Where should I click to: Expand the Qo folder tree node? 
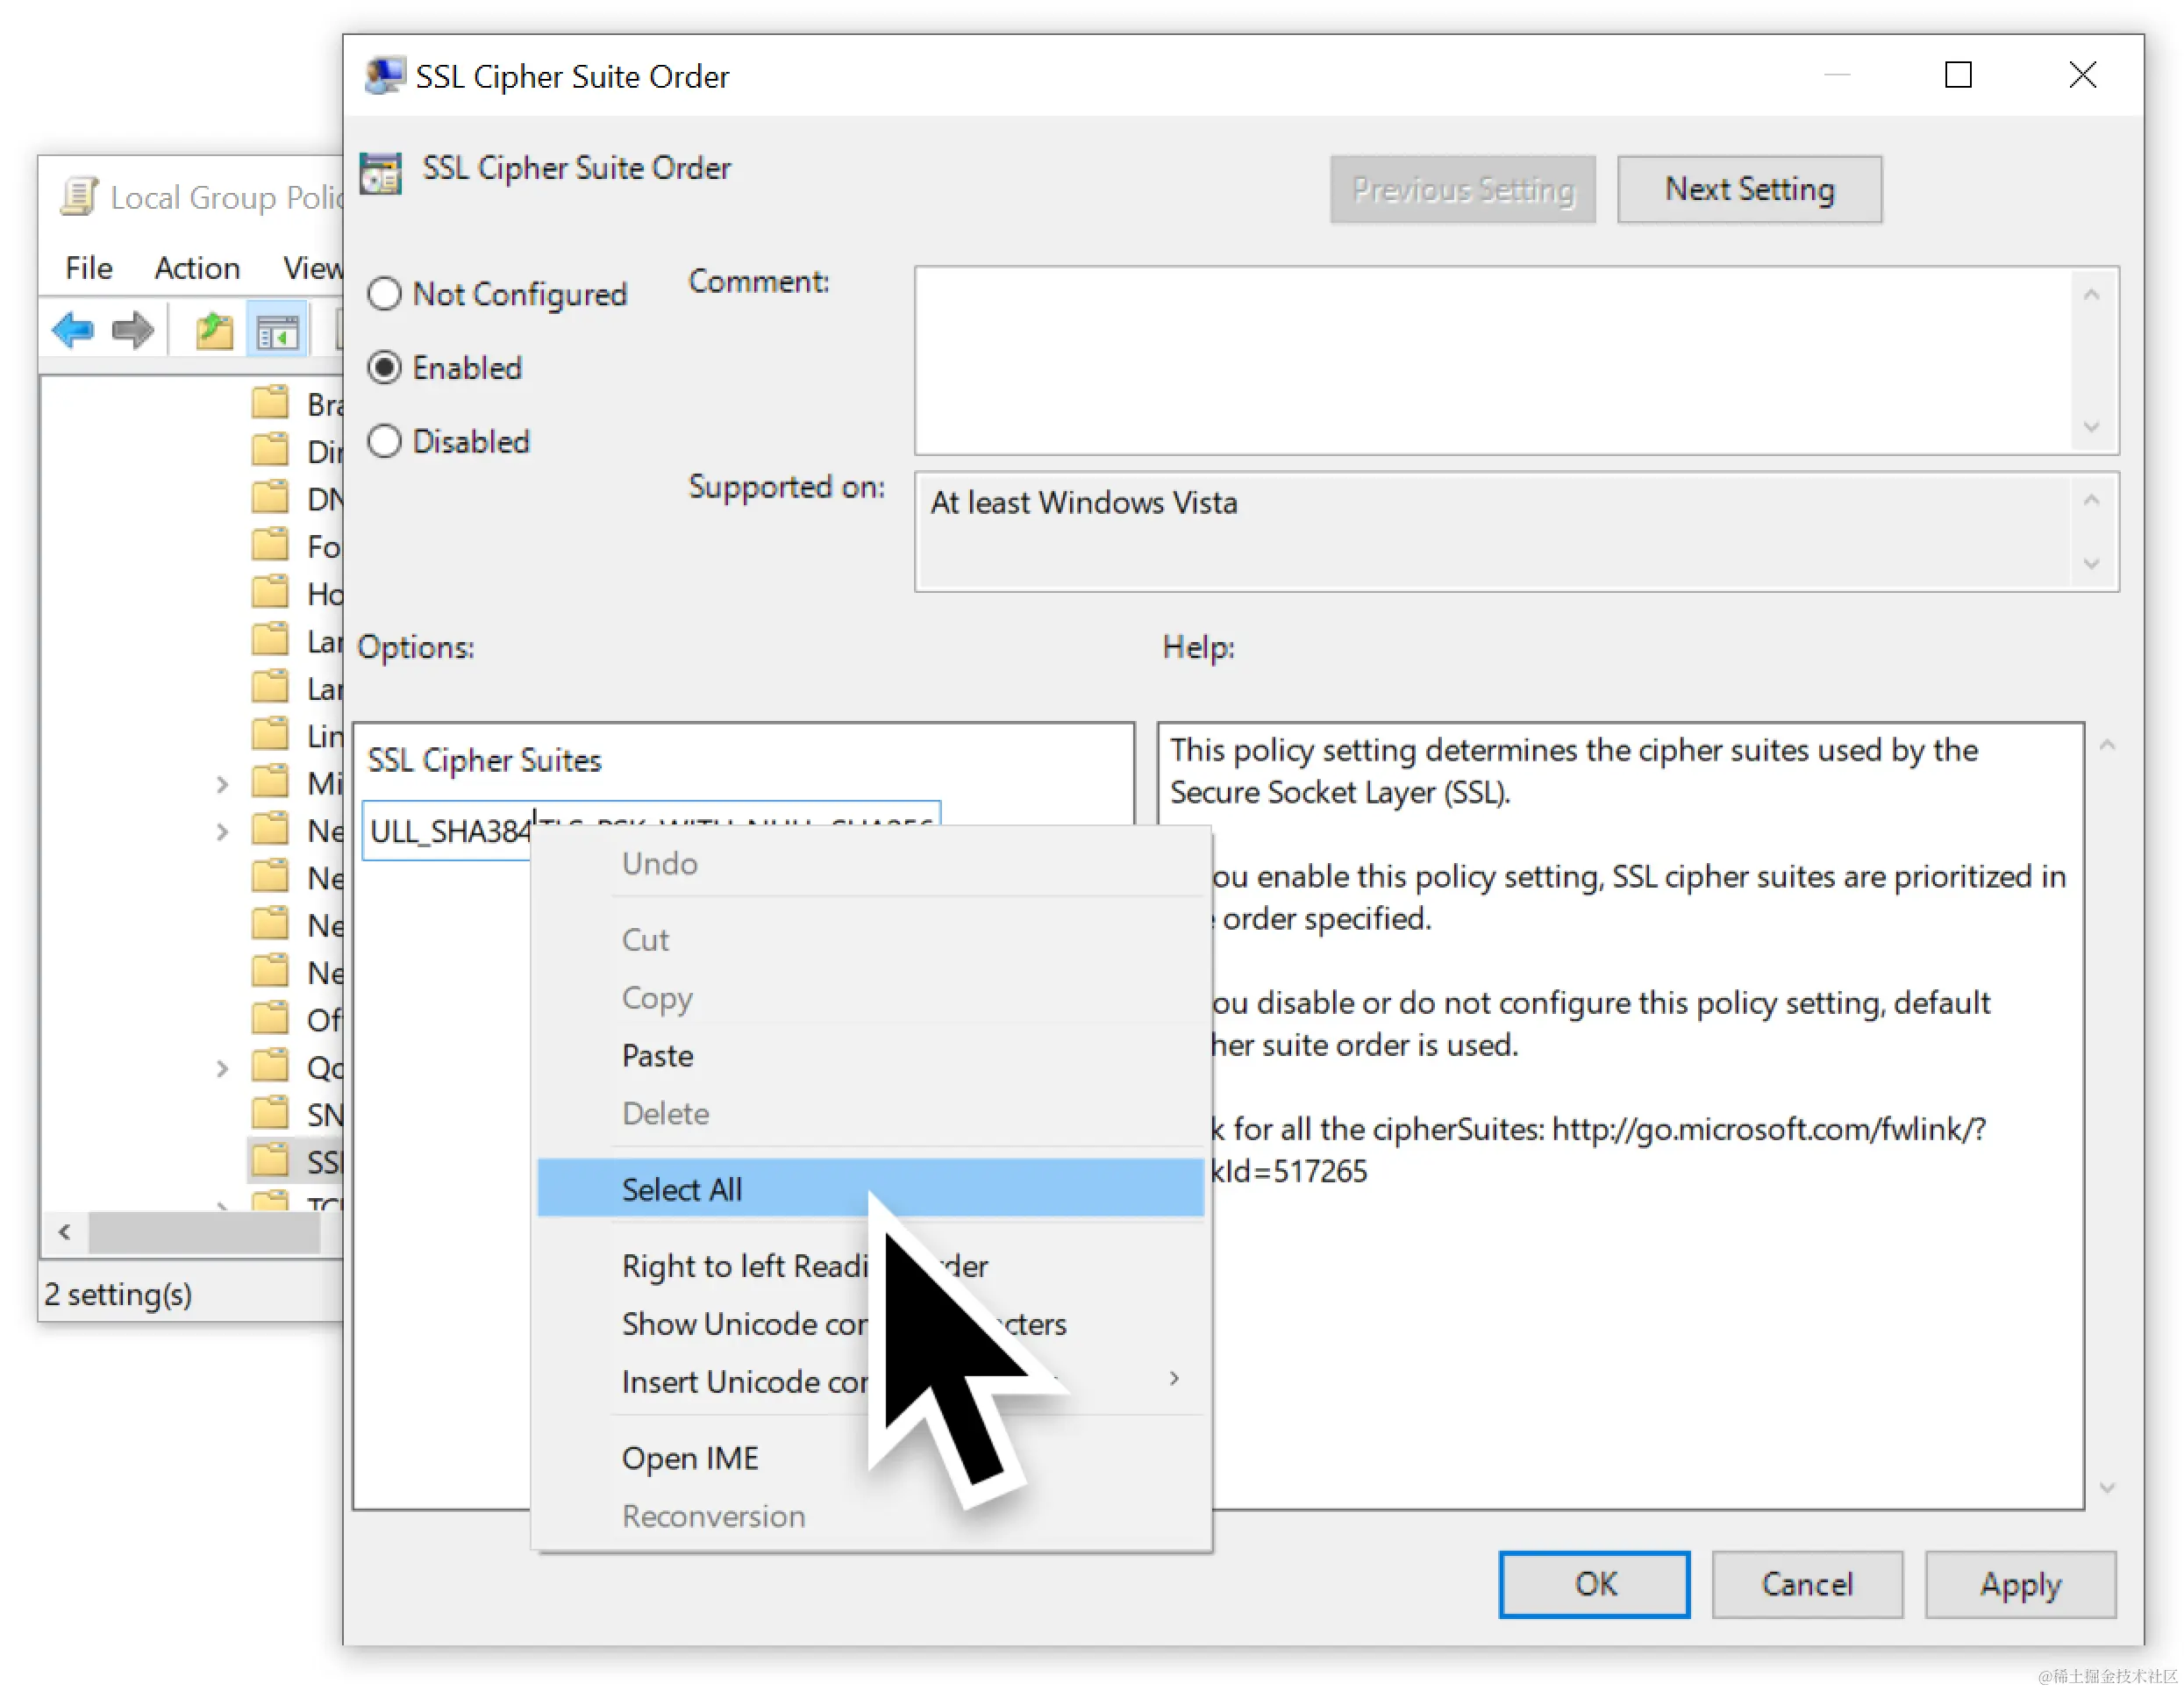222,1068
